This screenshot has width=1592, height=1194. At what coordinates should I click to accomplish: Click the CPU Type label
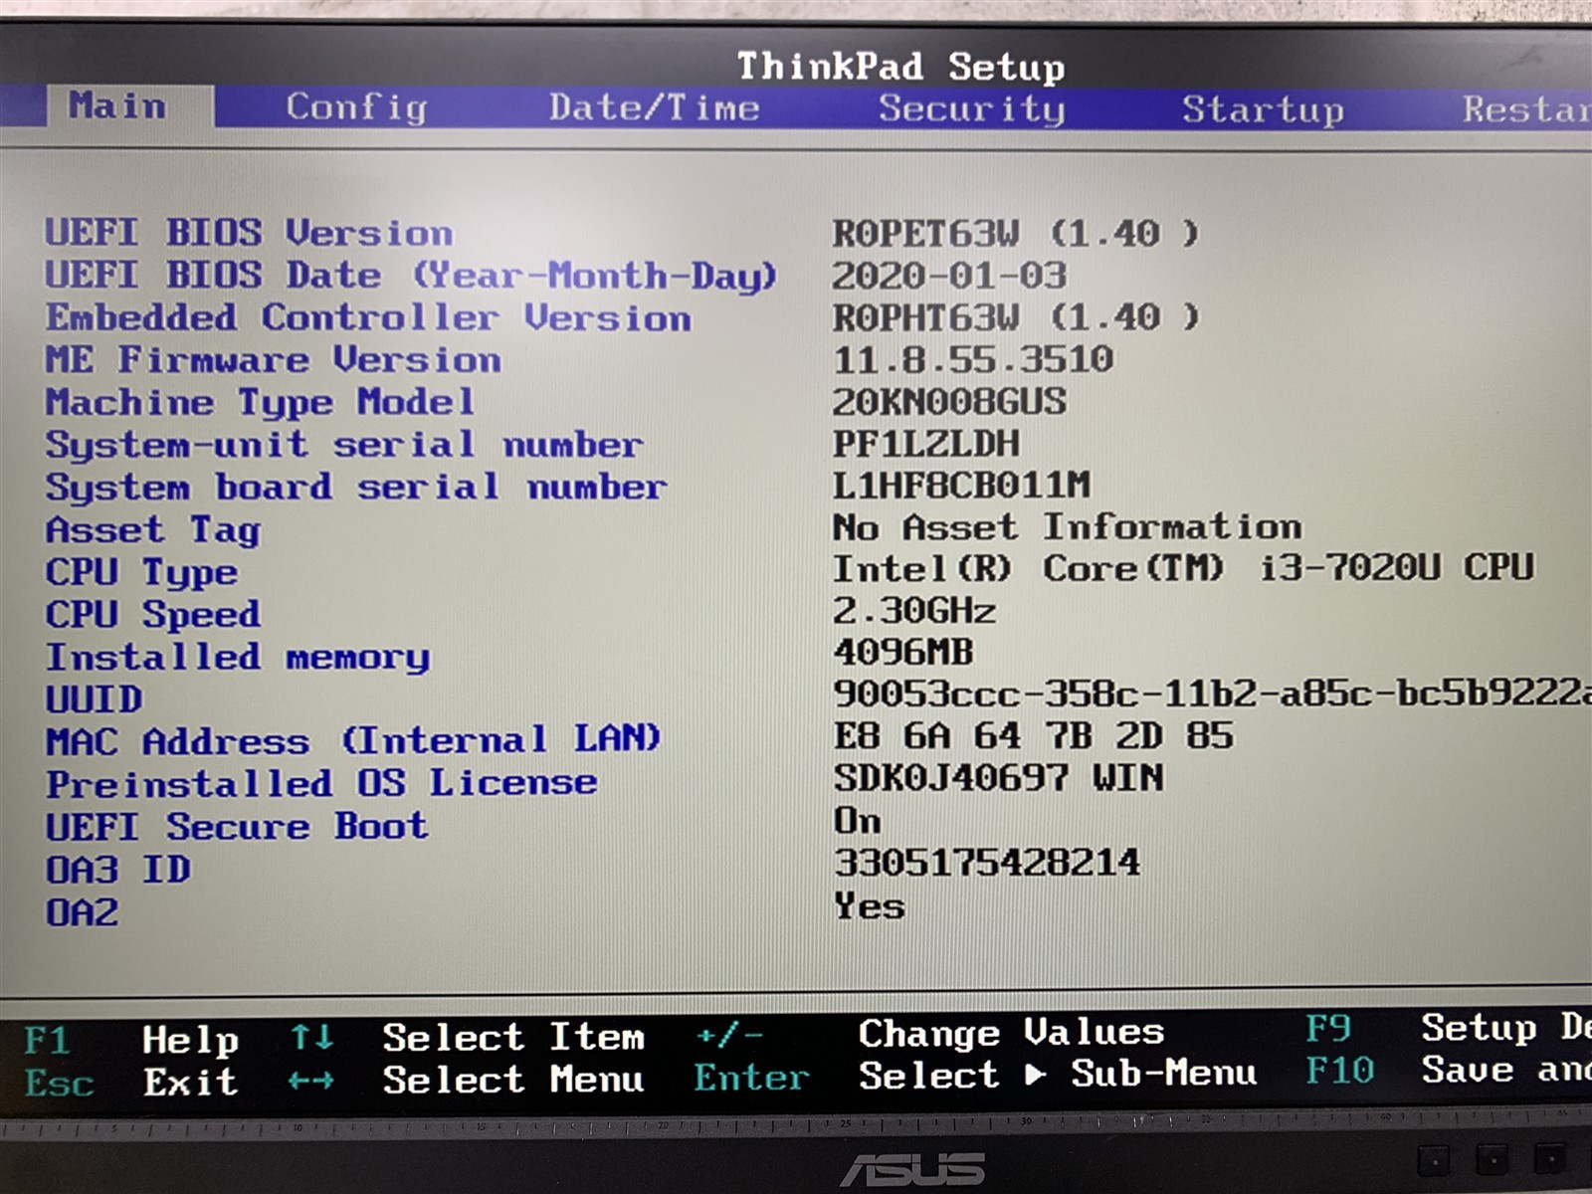pyautogui.click(x=141, y=573)
